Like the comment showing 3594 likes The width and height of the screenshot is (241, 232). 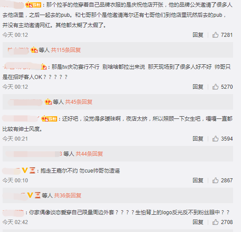point(215,139)
